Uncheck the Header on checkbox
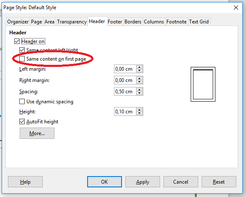 (17, 41)
